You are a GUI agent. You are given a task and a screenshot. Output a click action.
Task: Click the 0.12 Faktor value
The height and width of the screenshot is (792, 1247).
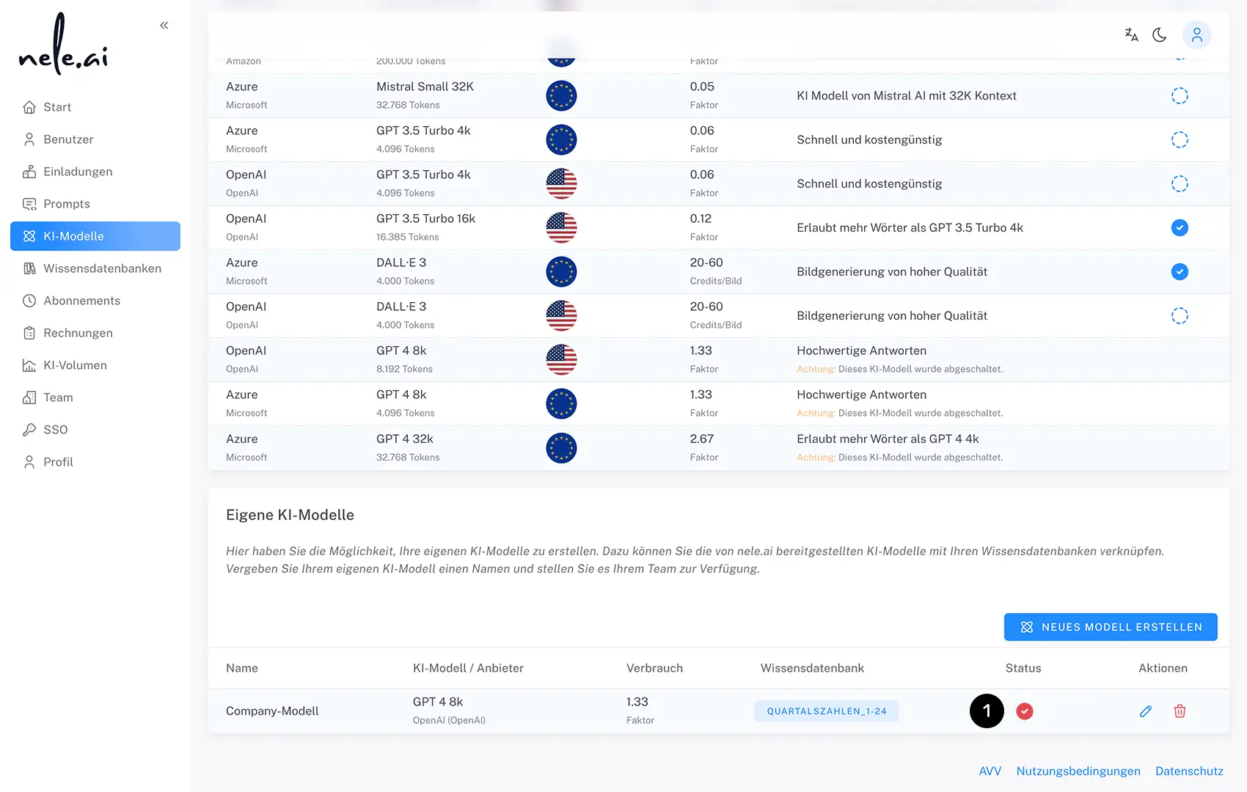pyautogui.click(x=701, y=219)
